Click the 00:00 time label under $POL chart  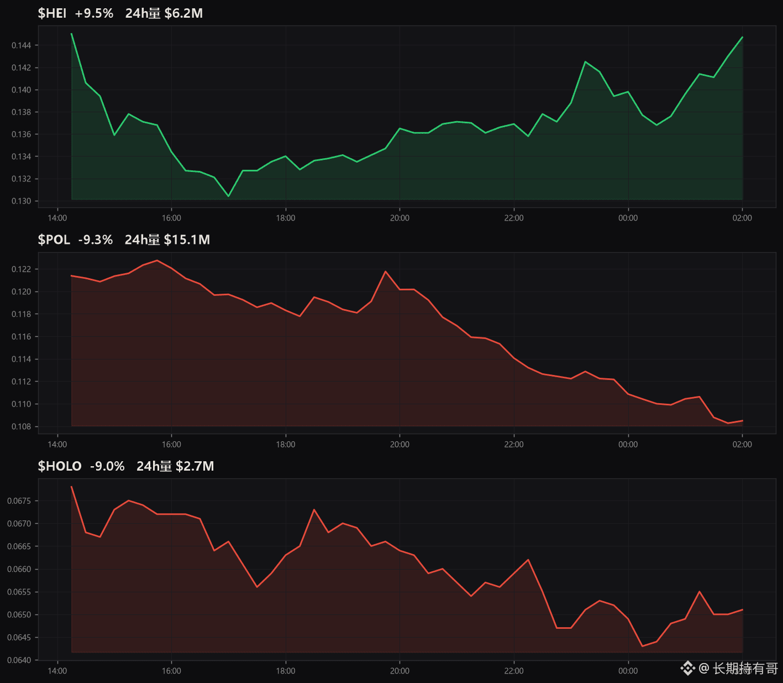[628, 445]
